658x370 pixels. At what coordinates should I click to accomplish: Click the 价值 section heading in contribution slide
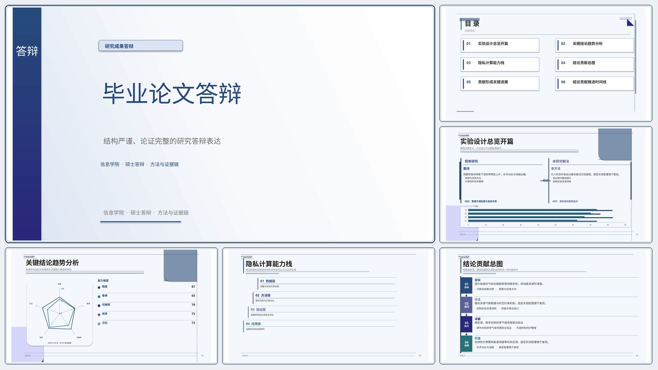click(477, 338)
